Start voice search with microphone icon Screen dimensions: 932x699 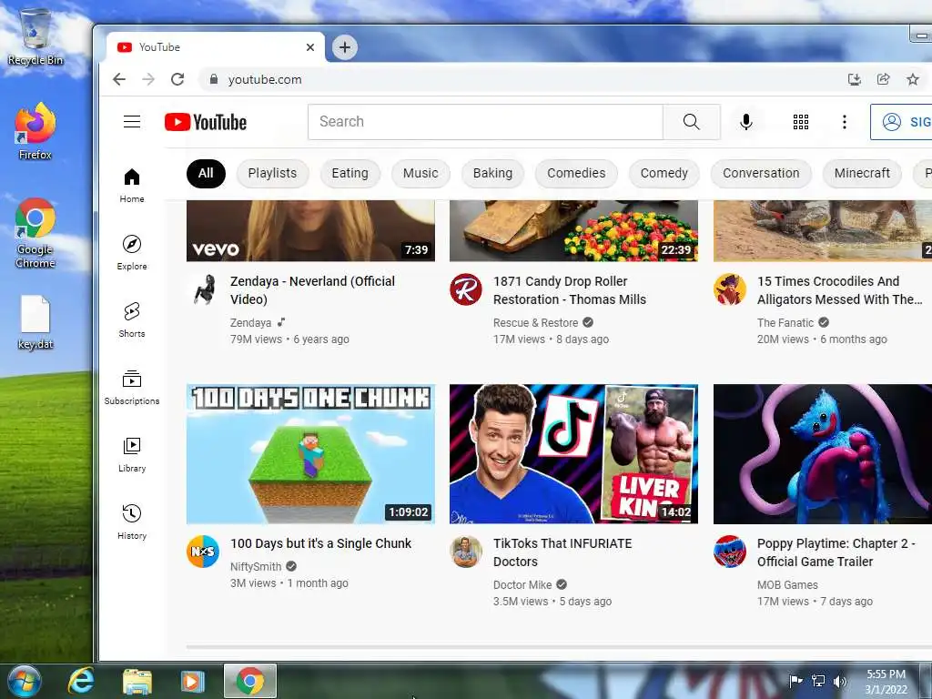746,122
